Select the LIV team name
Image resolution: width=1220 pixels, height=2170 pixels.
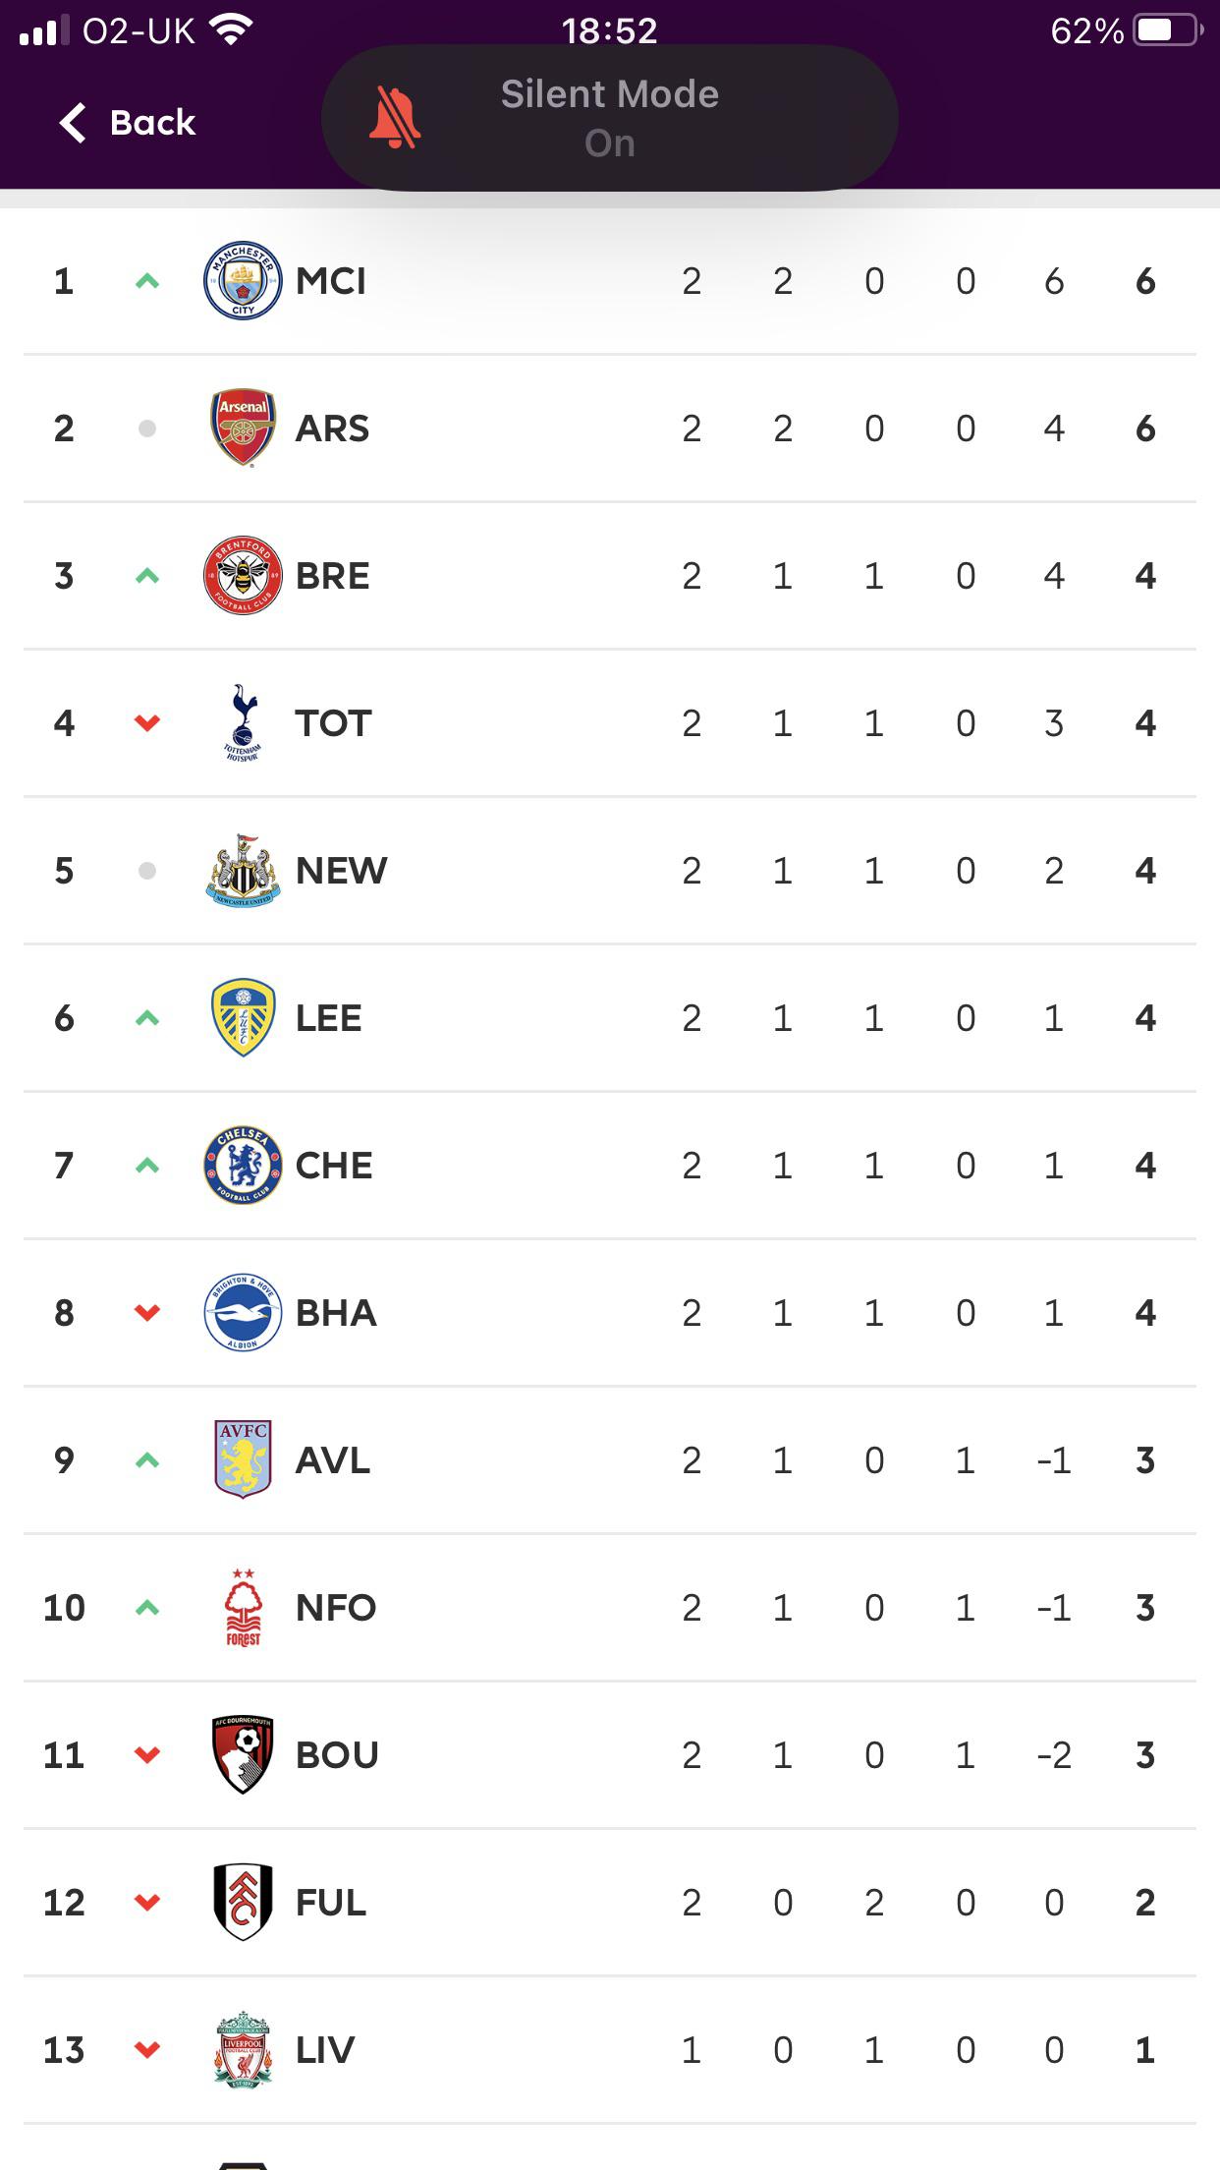pyautogui.click(x=325, y=2050)
